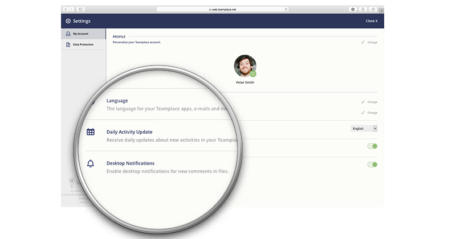Click the PROFILE section heading
This screenshot has width=456, height=239.
point(119,36)
